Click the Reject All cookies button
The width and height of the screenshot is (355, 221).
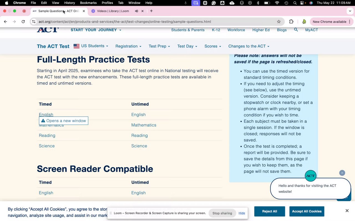pyautogui.click(x=270, y=211)
